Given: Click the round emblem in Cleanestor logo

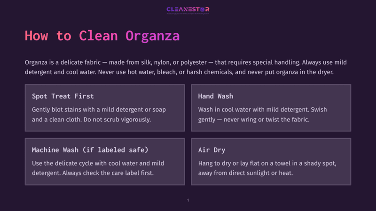Looking at the screenshot, I should click(x=202, y=9).
